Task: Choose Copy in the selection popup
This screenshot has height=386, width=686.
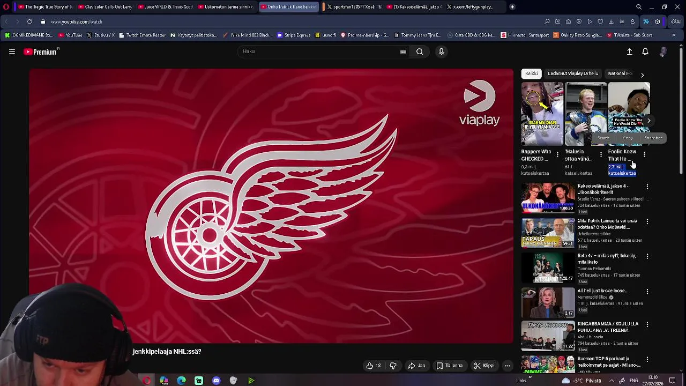Action: pos(628,138)
